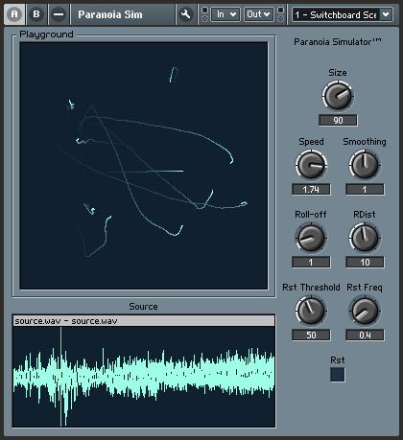Click the source.wav sample title bar
This screenshot has width=403, height=440.
144,321
